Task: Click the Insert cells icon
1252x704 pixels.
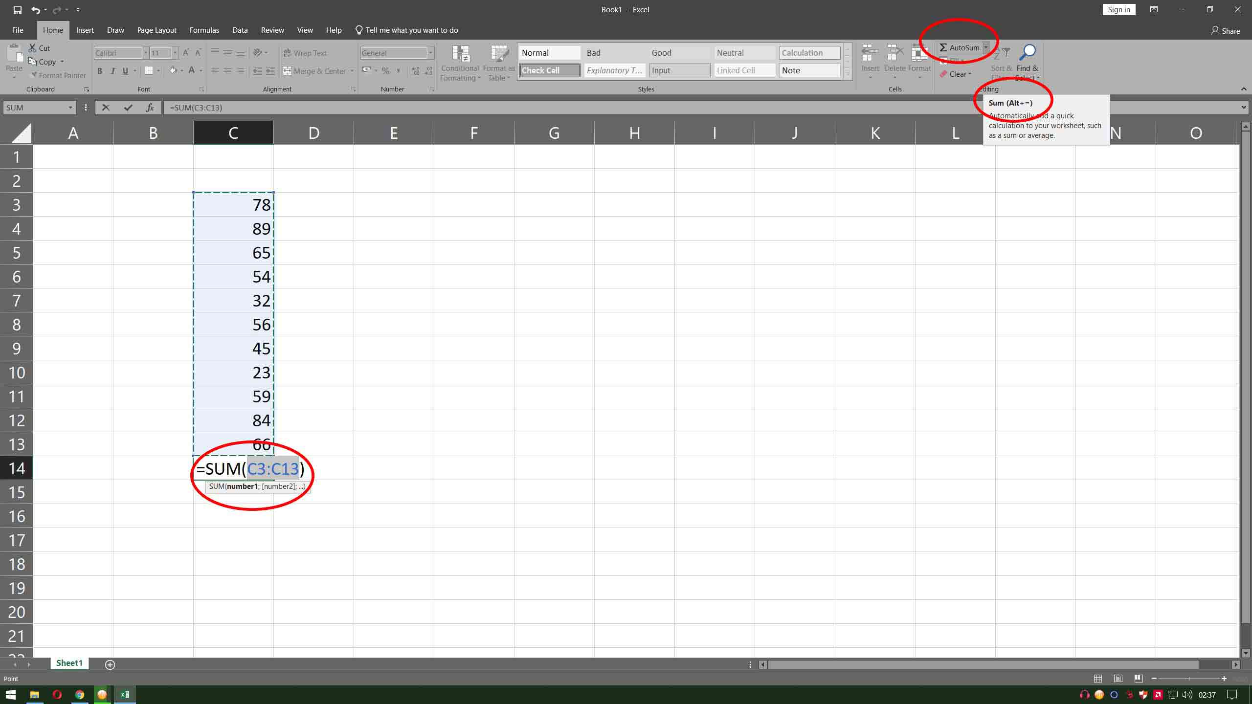Action: (x=870, y=54)
